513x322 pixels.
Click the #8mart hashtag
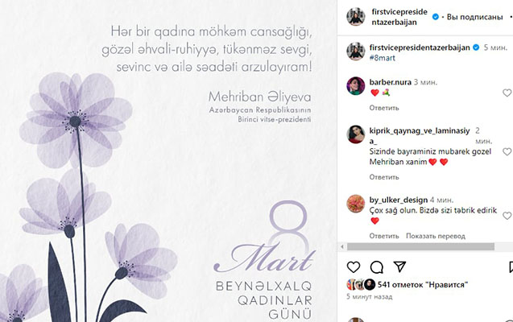pos(382,58)
